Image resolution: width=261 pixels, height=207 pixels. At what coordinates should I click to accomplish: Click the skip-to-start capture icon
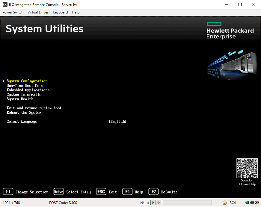[142, 203]
